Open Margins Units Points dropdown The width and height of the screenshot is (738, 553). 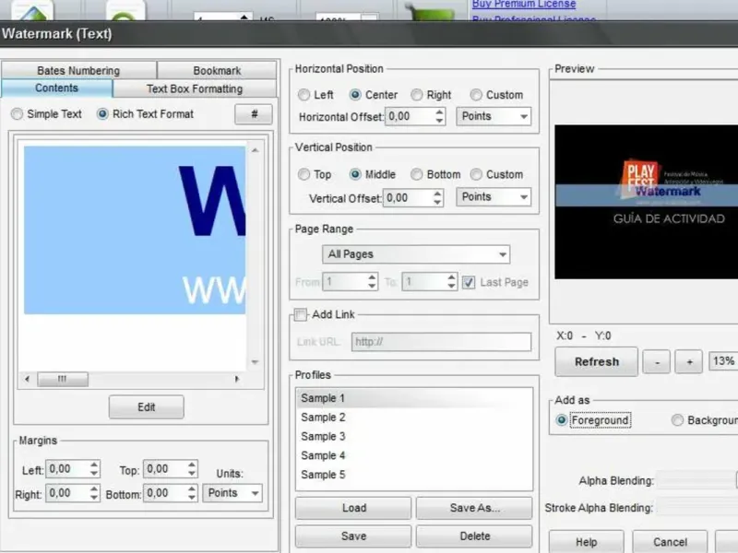coord(232,493)
